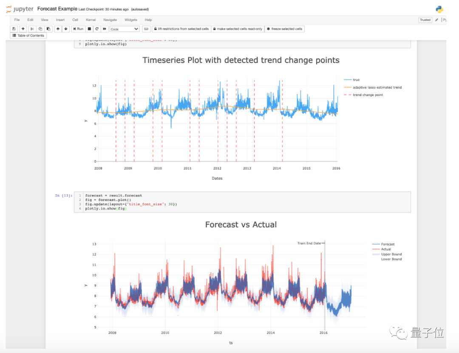Screen dimensions: 459x353
Task: Paste cells below icon
Action: pyautogui.click(x=48, y=29)
